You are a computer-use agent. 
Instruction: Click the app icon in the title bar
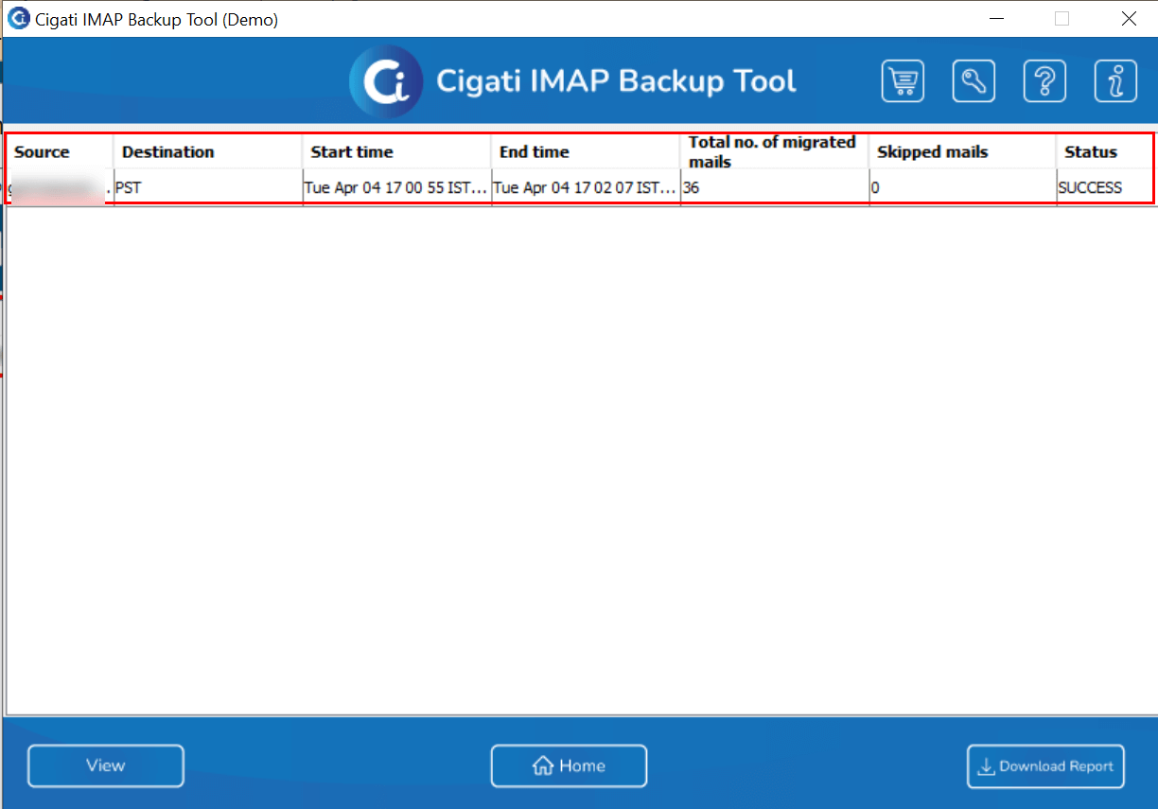[18, 19]
